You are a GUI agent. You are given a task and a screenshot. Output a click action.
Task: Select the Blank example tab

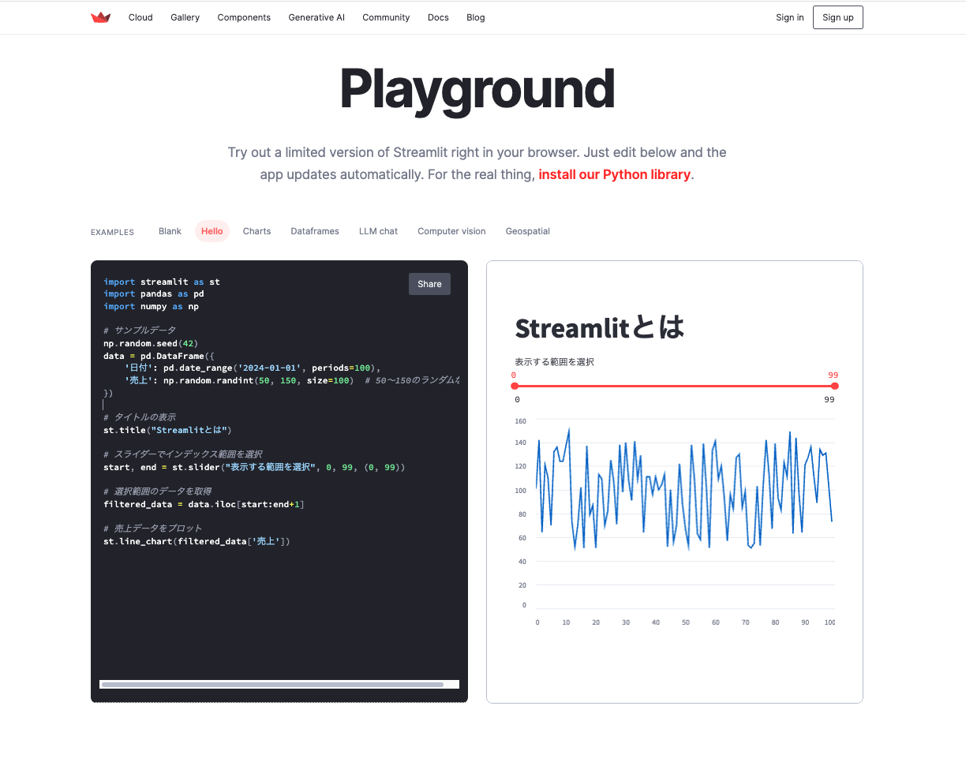(170, 231)
